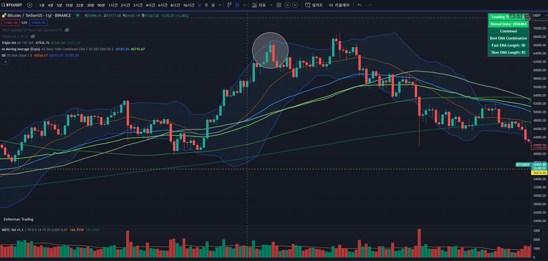Click the Stored Data: 1036464 cell
The width and height of the screenshot is (548, 261).
[x=508, y=24]
